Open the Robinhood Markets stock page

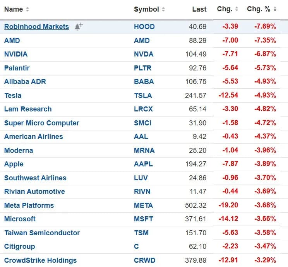[x=36, y=27]
